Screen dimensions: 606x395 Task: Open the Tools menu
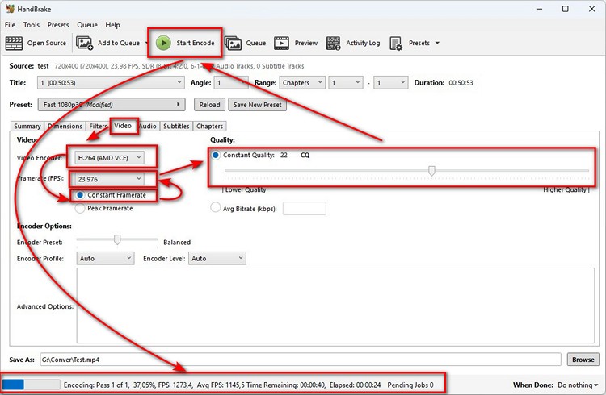[x=32, y=25]
